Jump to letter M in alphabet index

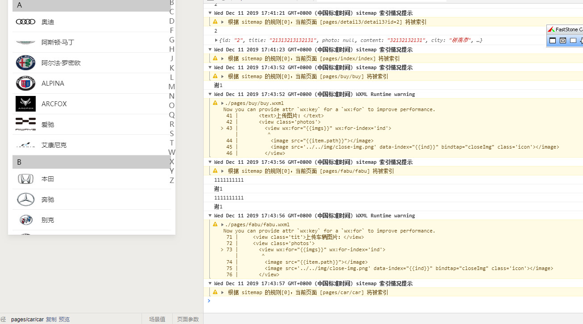171,87
